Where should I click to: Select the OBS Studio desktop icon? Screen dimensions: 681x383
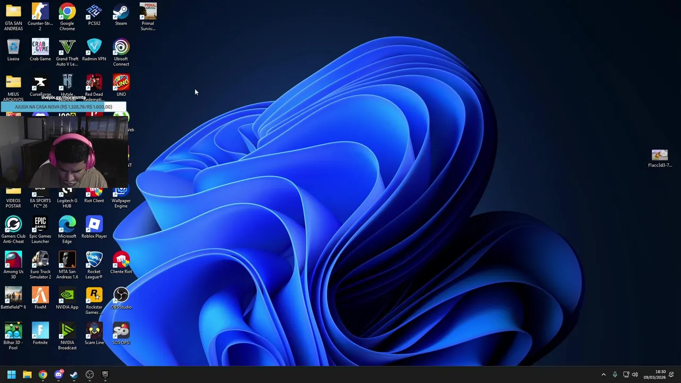point(121,298)
